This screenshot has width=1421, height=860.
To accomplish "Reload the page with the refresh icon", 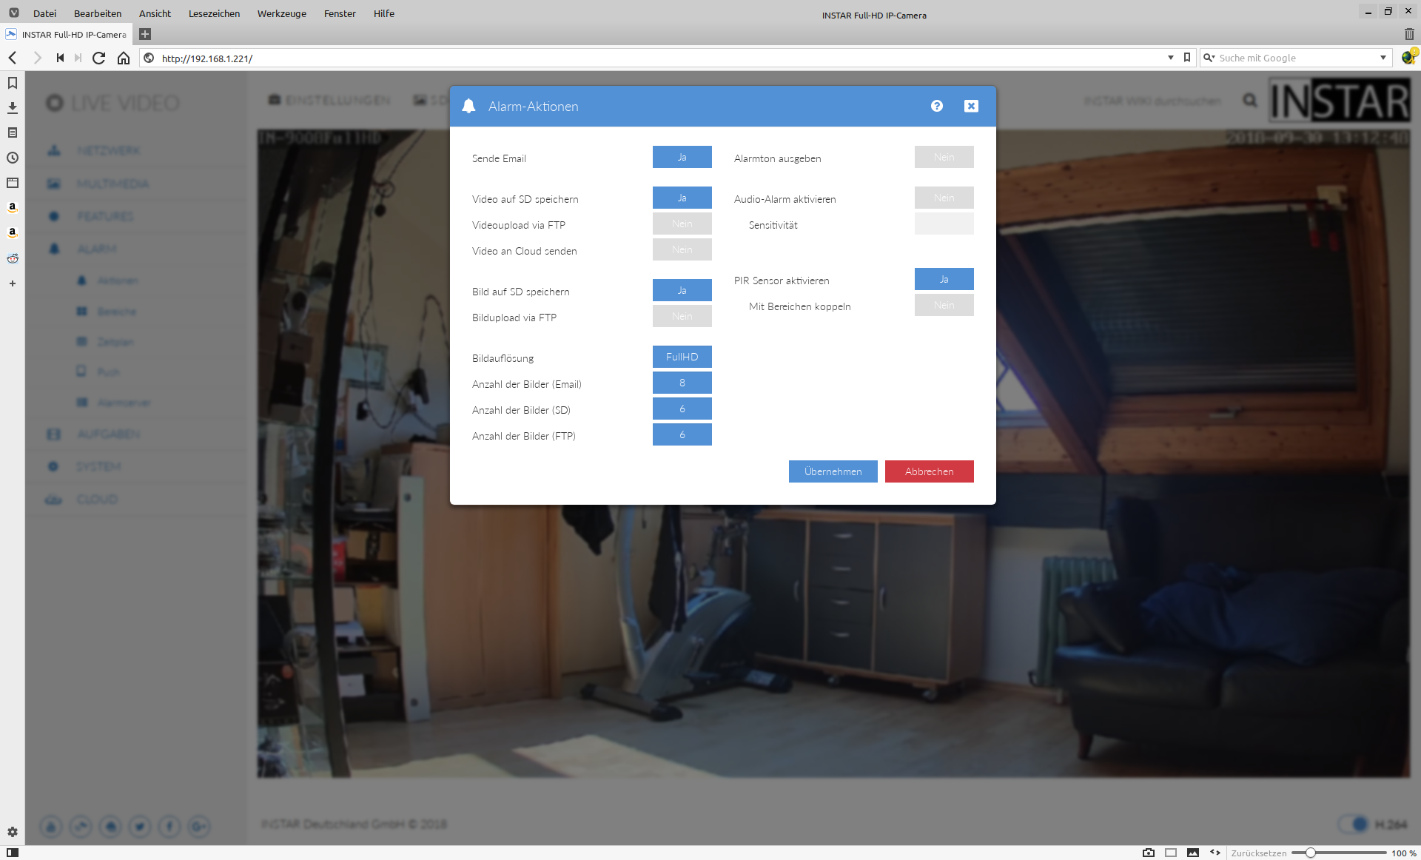I will pyautogui.click(x=98, y=58).
